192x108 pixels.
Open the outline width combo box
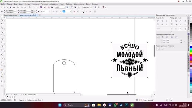coord(67,11)
